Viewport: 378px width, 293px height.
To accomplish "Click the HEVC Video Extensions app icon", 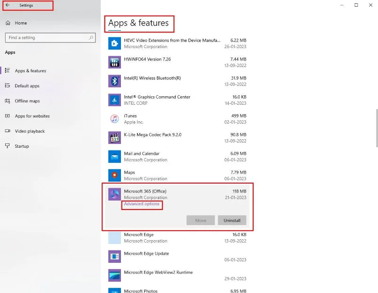I will (114, 43).
